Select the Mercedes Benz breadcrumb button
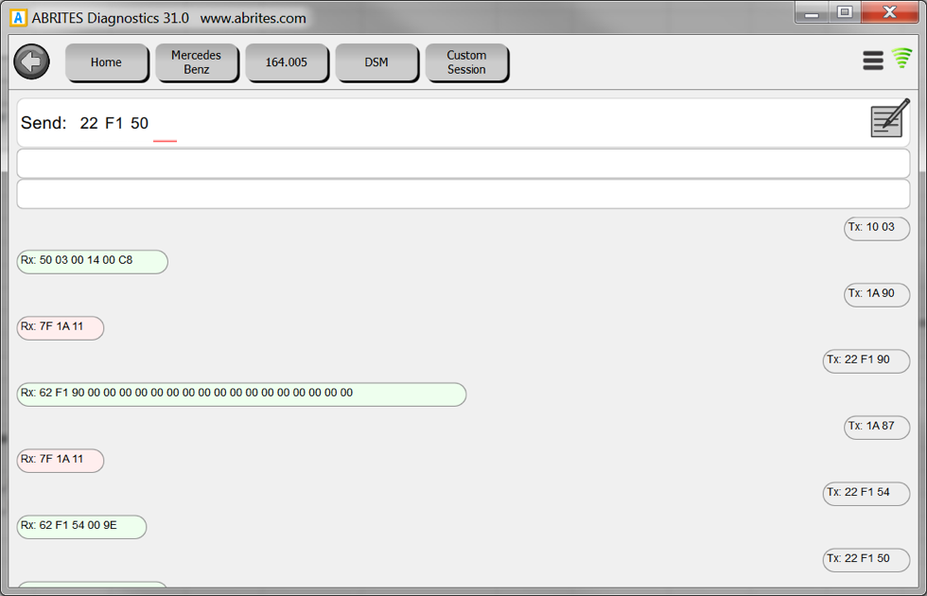 197,62
